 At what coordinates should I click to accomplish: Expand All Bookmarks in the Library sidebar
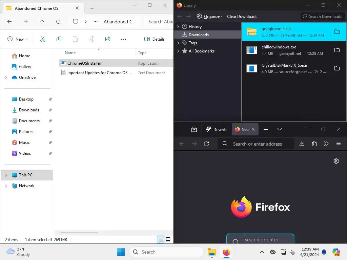click(x=178, y=51)
